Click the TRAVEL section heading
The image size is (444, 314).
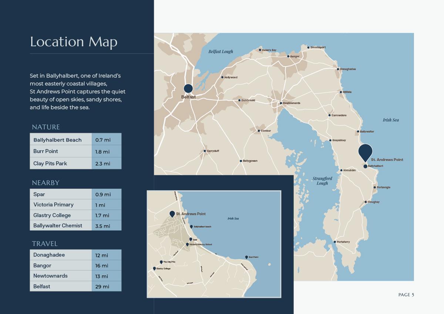click(x=45, y=244)
